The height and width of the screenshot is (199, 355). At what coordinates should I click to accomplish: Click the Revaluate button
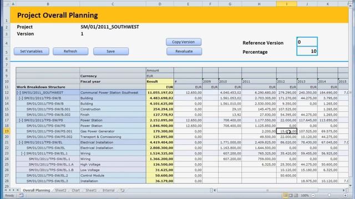pos(184,51)
